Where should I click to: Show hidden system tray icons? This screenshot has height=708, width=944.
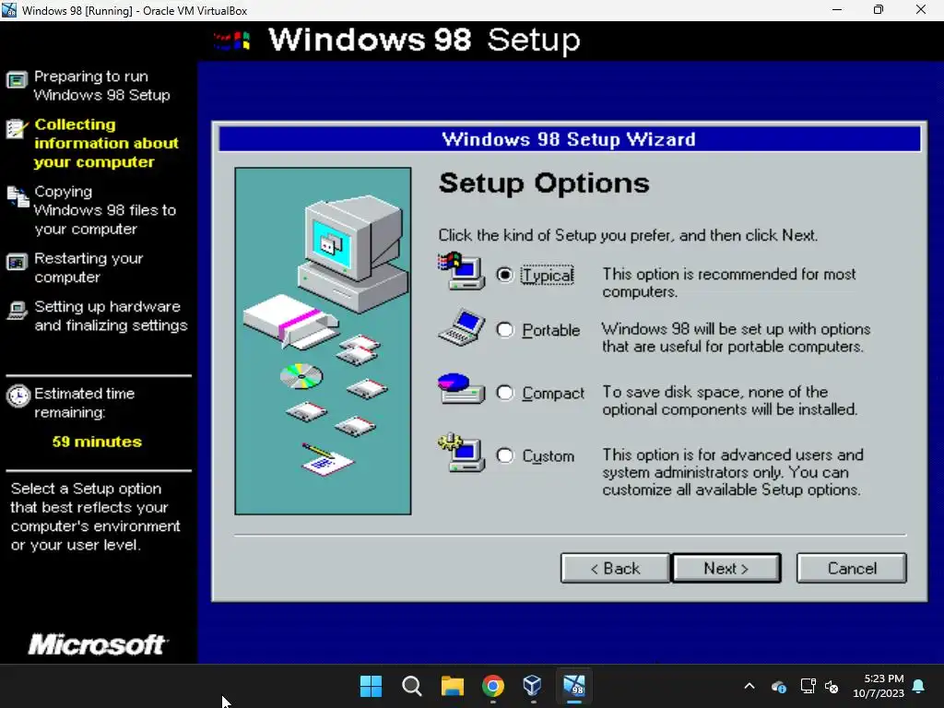(749, 686)
